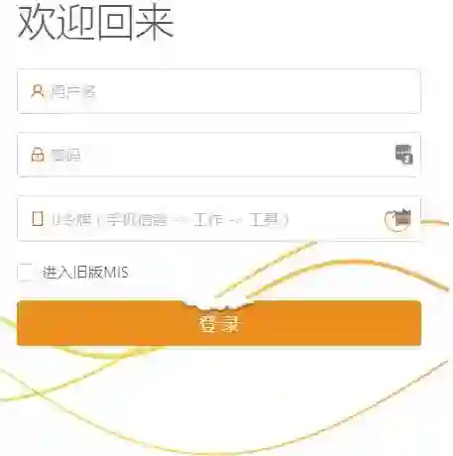This screenshot has width=453, height=456.
Task: Click the 欢迎回来 welcome heading
Action: [95, 22]
